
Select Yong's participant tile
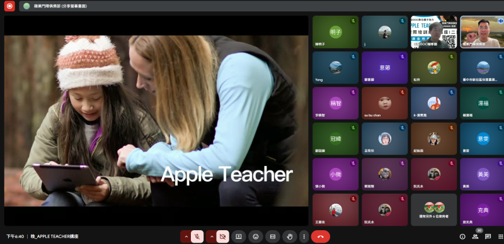coord(336,68)
